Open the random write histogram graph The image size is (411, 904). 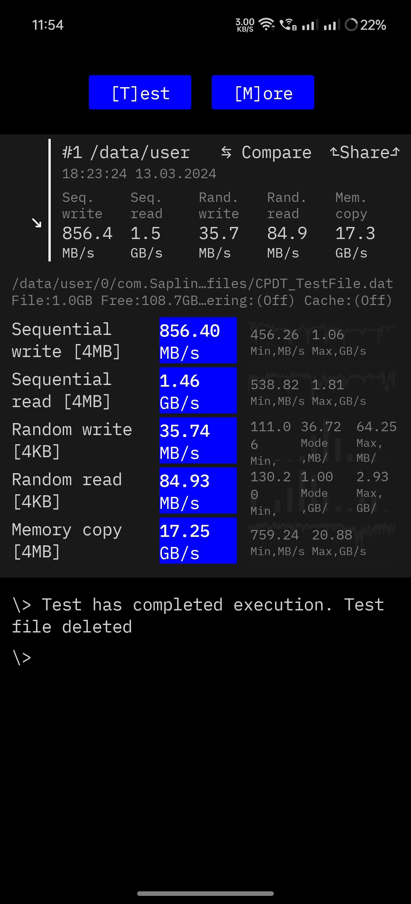click(x=322, y=440)
